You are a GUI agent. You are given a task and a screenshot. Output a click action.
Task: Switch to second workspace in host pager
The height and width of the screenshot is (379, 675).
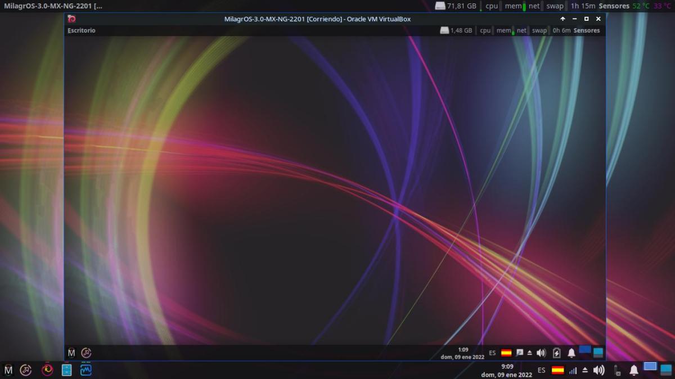pos(666,369)
